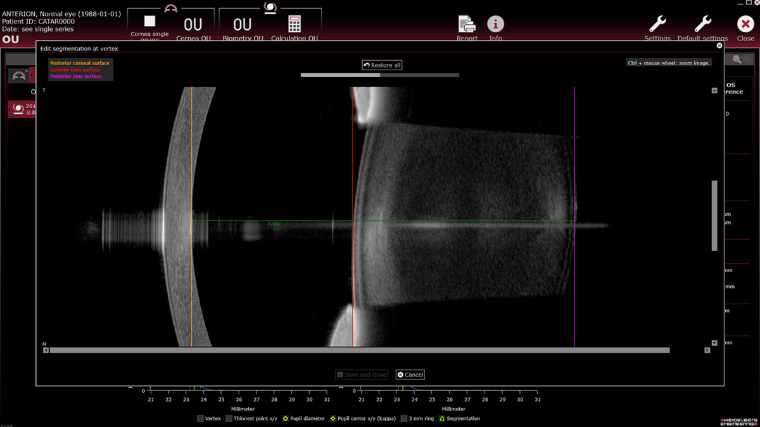Close the ANTERION application view
The width and height of the screenshot is (760, 427).
pyautogui.click(x=745, y=28)
